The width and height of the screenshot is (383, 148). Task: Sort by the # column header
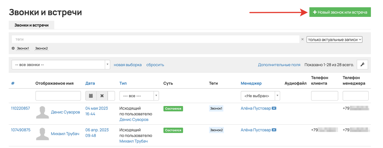[13, 83]
